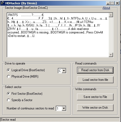121x122 pixels.
Task: Click the sector image scrollbar track
Action: pyautogui.click(x=111, y=35)
